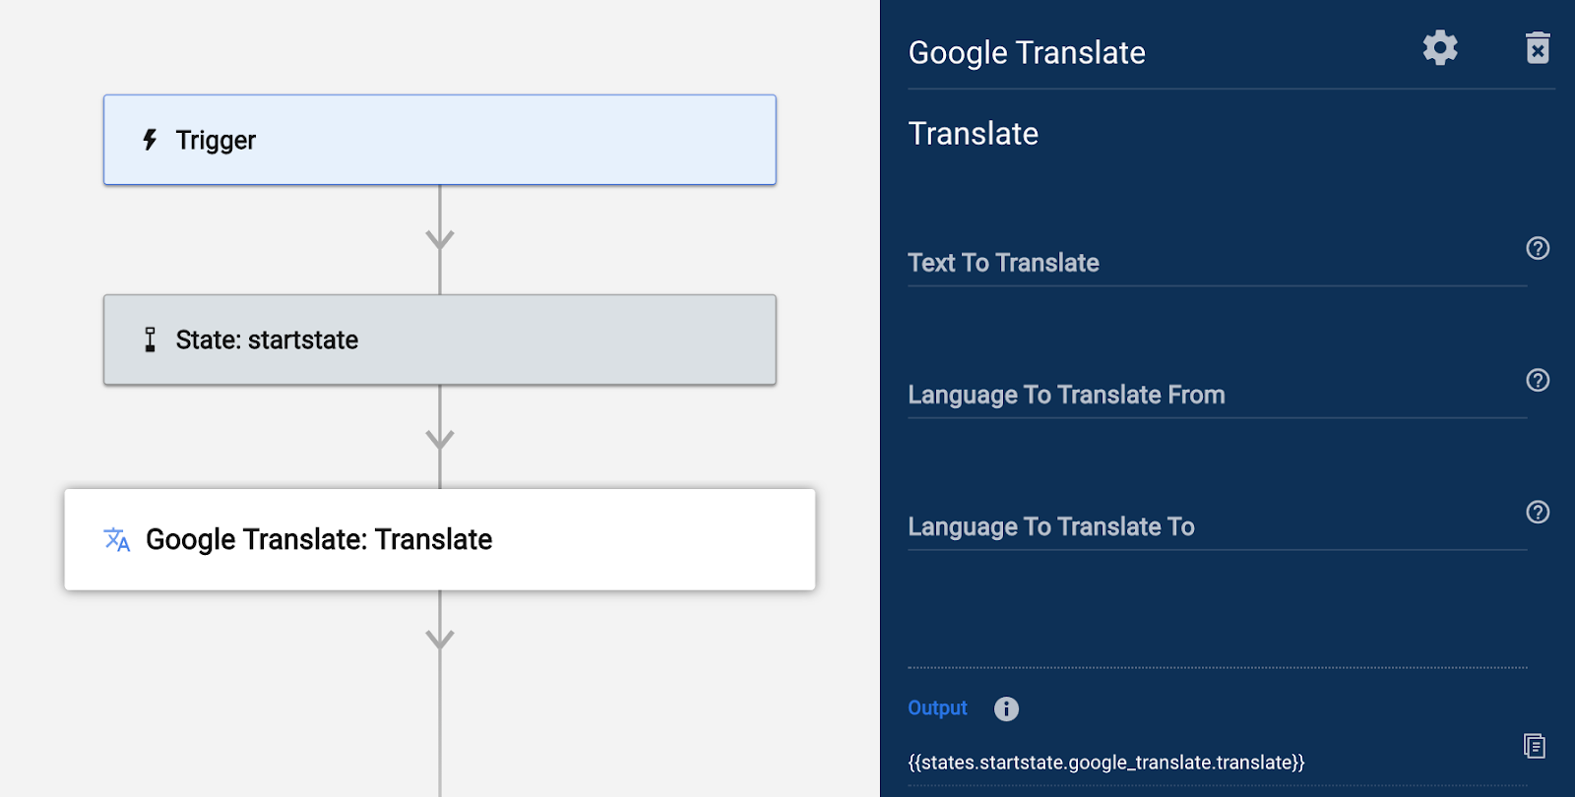
Task: Open the Google Translate settings gear
Action: pyautogui.click(x=1440, y=47)
